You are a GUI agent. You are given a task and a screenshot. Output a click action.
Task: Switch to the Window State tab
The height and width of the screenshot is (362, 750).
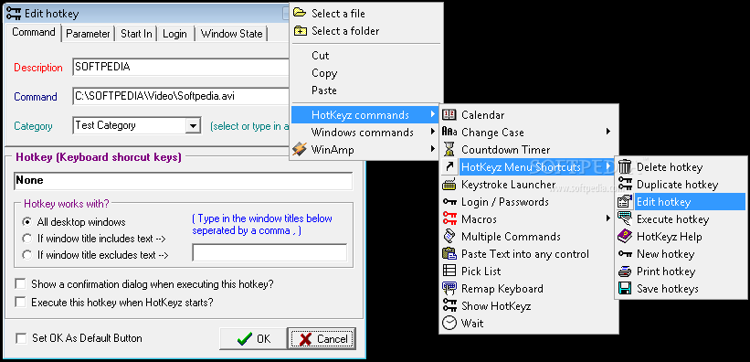tap(231, 34)
